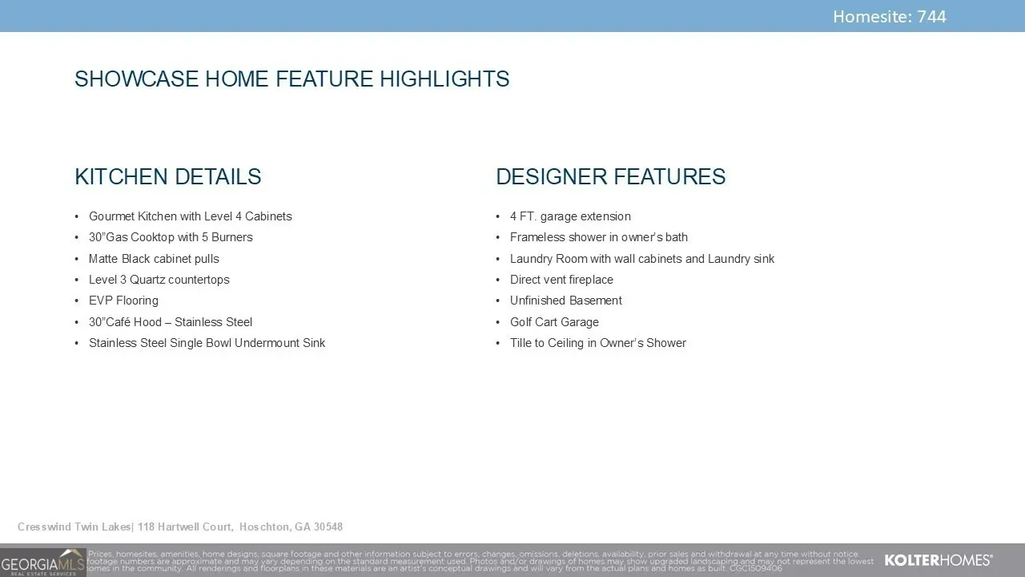Click "Gourmet Kitchen with Level 4 Cabinets"
The width and height of the screenshot is (1025, 577).
pyautogui.click(x=191, y=216)
